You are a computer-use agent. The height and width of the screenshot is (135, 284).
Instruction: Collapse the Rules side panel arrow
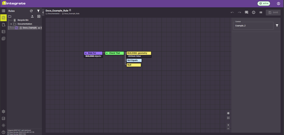pos(43,12)
